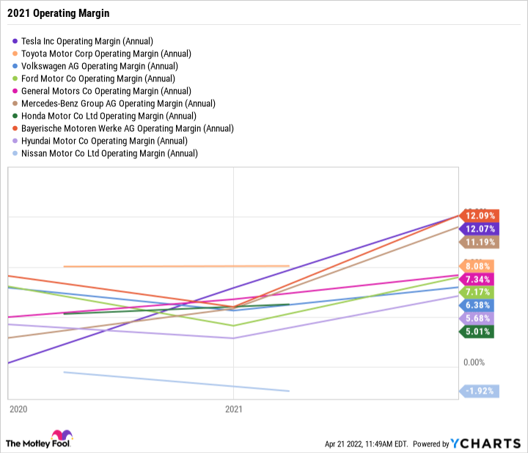Click the 2020 x-axis label
Image resolution: width=528 pixels, height=453 pixels.
point(18,410)
